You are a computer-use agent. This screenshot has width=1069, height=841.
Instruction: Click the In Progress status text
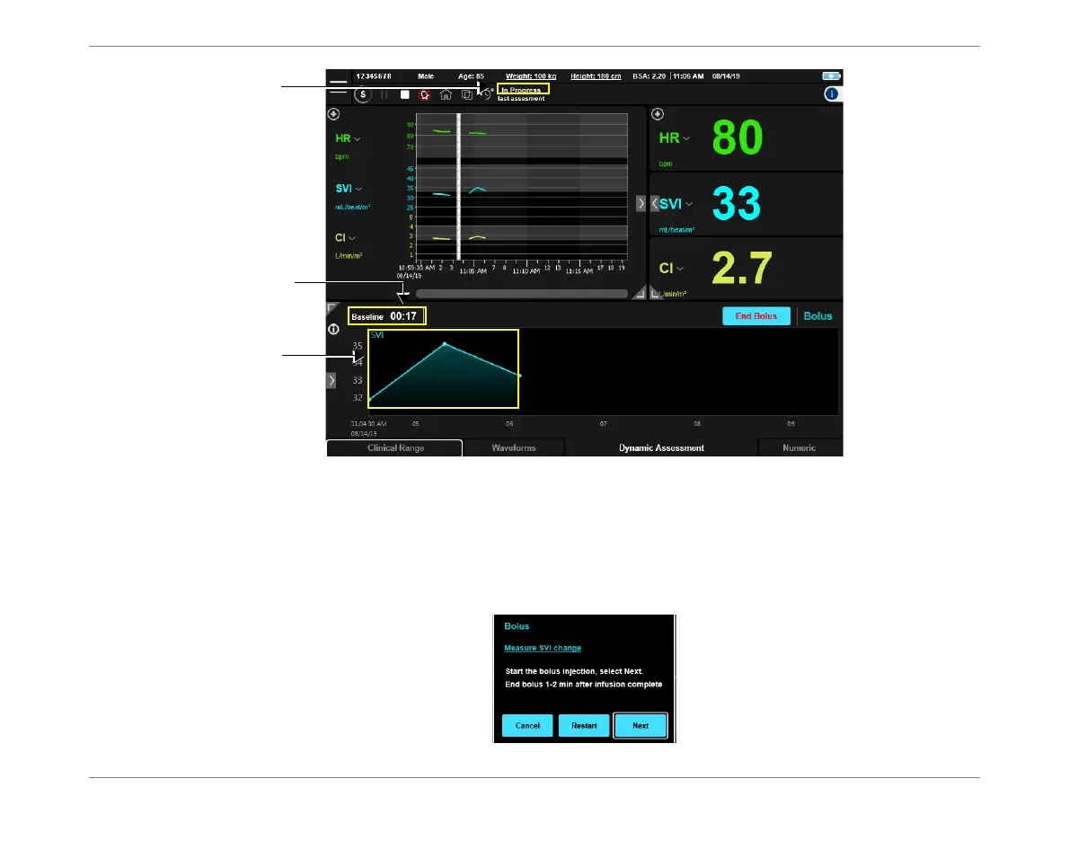point(521,90)
